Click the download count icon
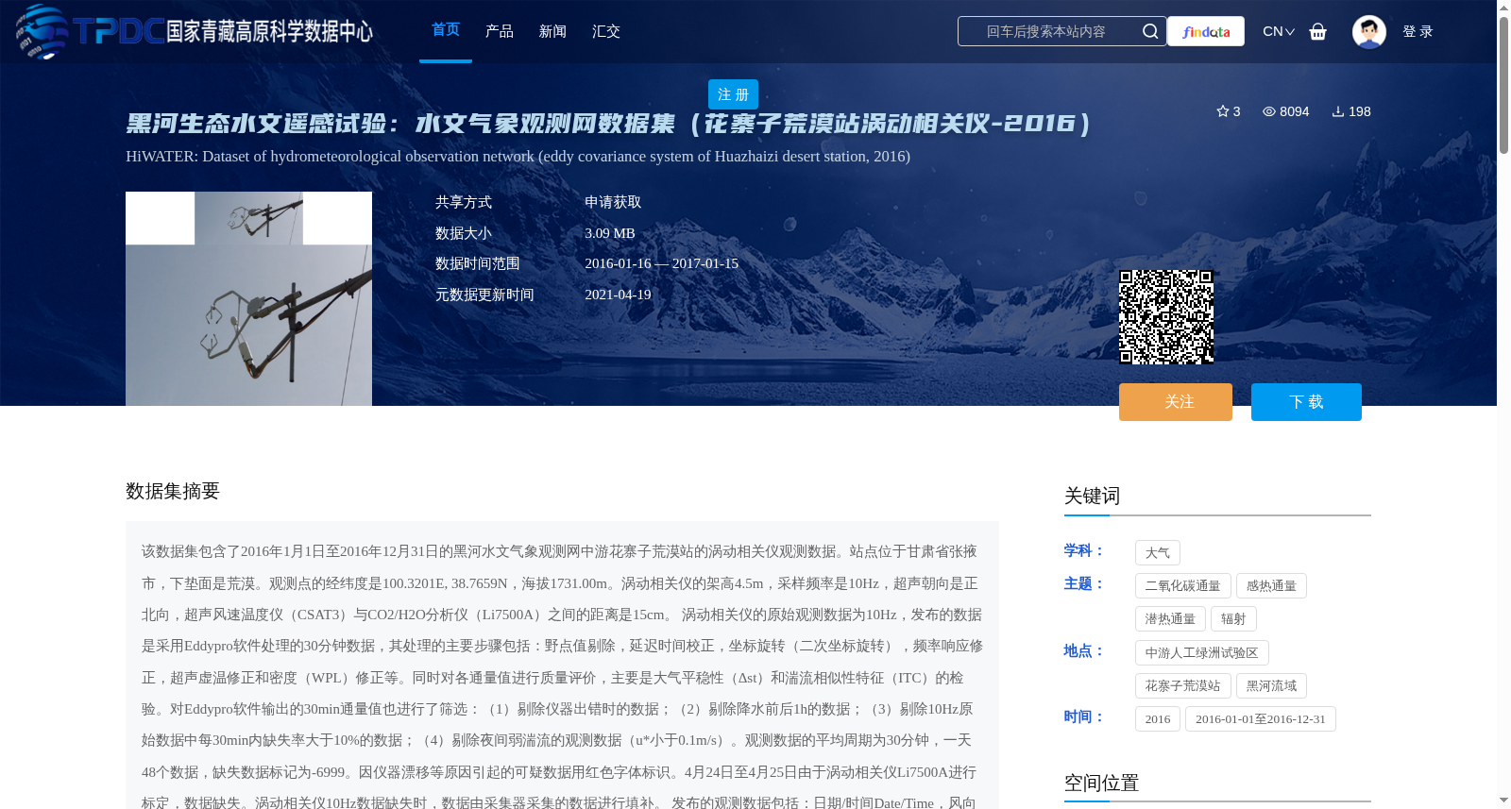Image resolution: width=1511 pixels, height=809 pixels. (1338, 111)
